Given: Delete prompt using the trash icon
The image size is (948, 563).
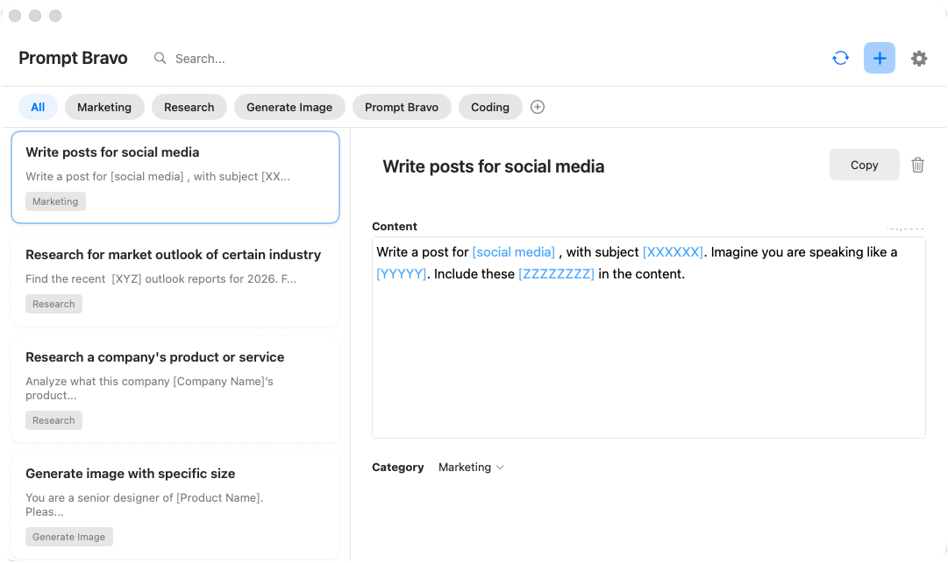Looking at the screenshot, I should pyautogui.click(x=917, y=165).
